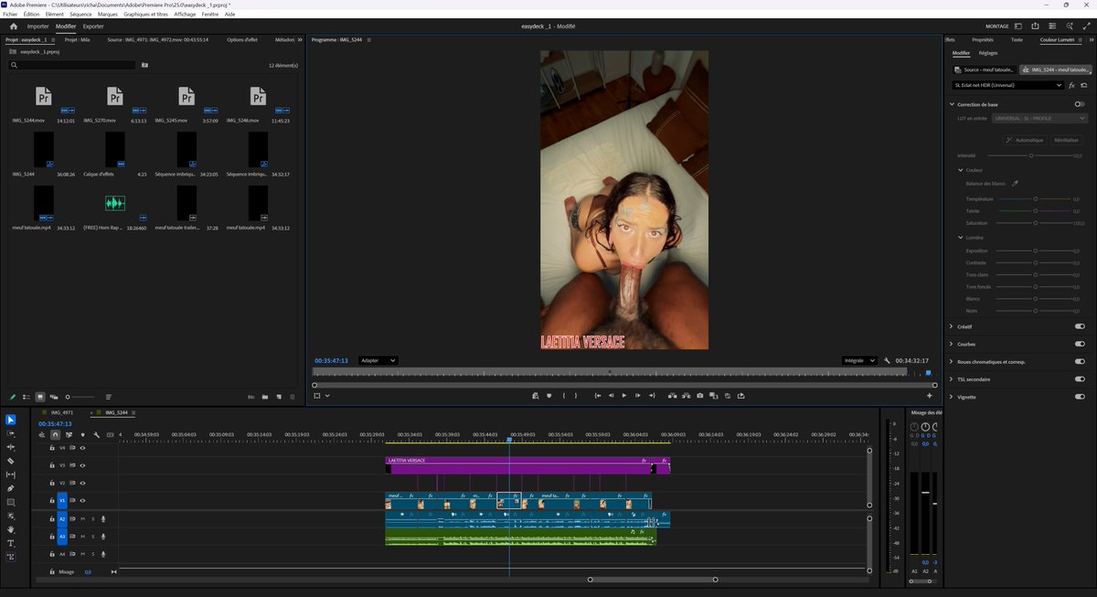Select the Rectangle shape tool
This screenshot has height=597, width=1097.
click(x=11, y=502)
